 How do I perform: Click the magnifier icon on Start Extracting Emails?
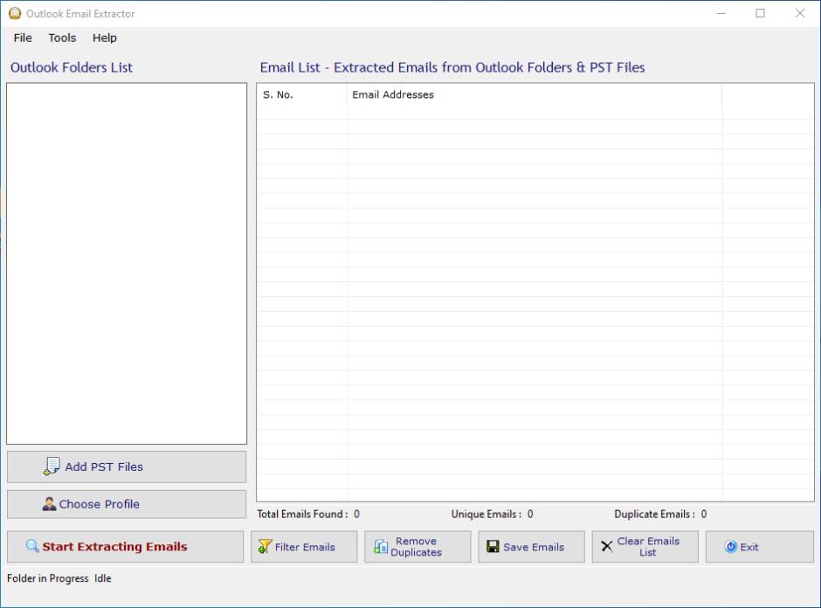pyautogui.click(x=32, y=546)
